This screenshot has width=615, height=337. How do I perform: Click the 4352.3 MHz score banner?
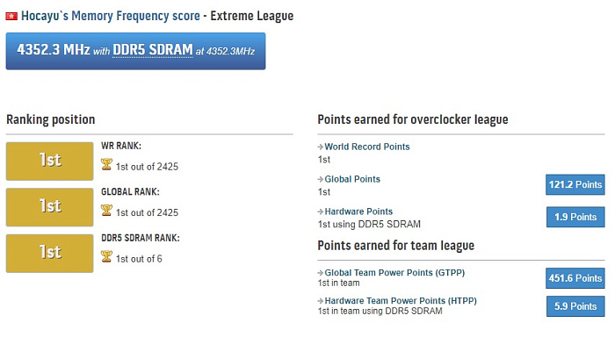(135, 51)
